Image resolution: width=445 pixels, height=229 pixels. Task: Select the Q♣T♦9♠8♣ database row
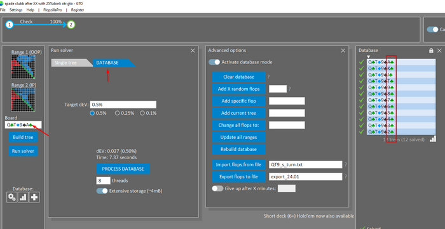(401, 94)
